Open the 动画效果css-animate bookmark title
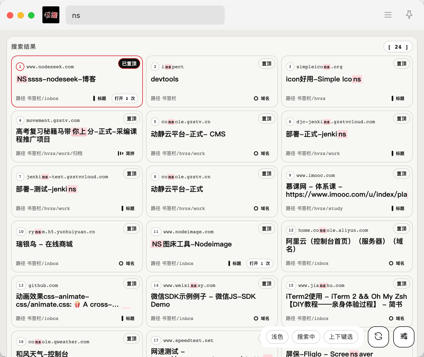The image size is (424, 357). [x=67, y=300]
